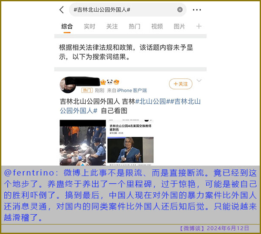
Task: Follow the user with +关注 button
Action: tap(180, 84)
